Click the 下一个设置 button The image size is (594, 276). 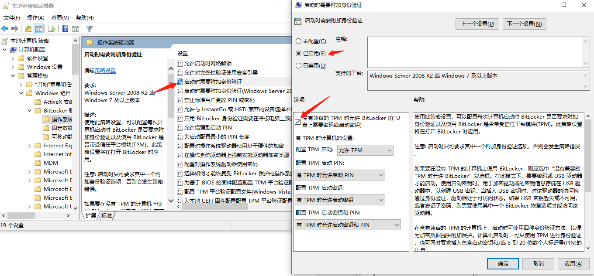tap(524, 24)
